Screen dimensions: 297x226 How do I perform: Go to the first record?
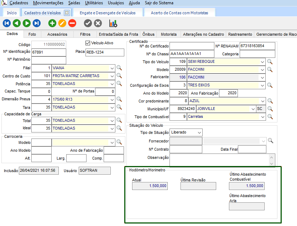click(x=7, y=24)
